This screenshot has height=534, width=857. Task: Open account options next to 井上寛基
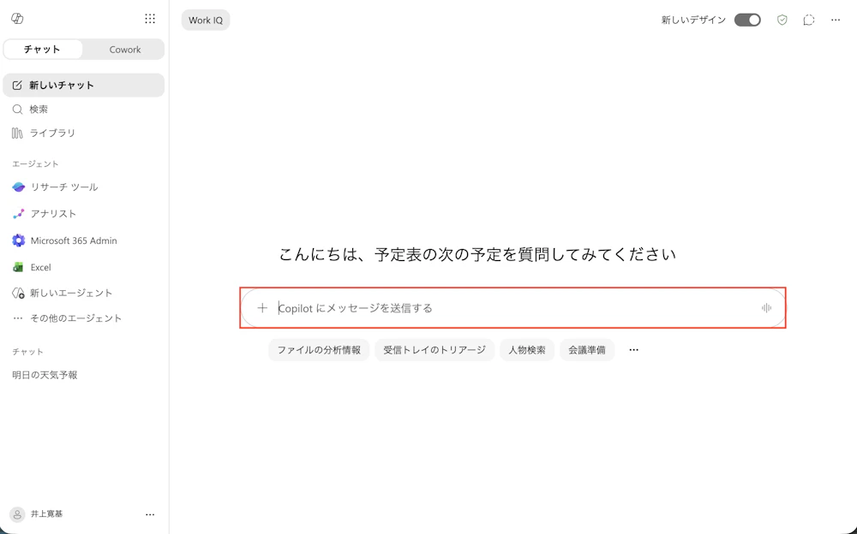pos(150,514)
